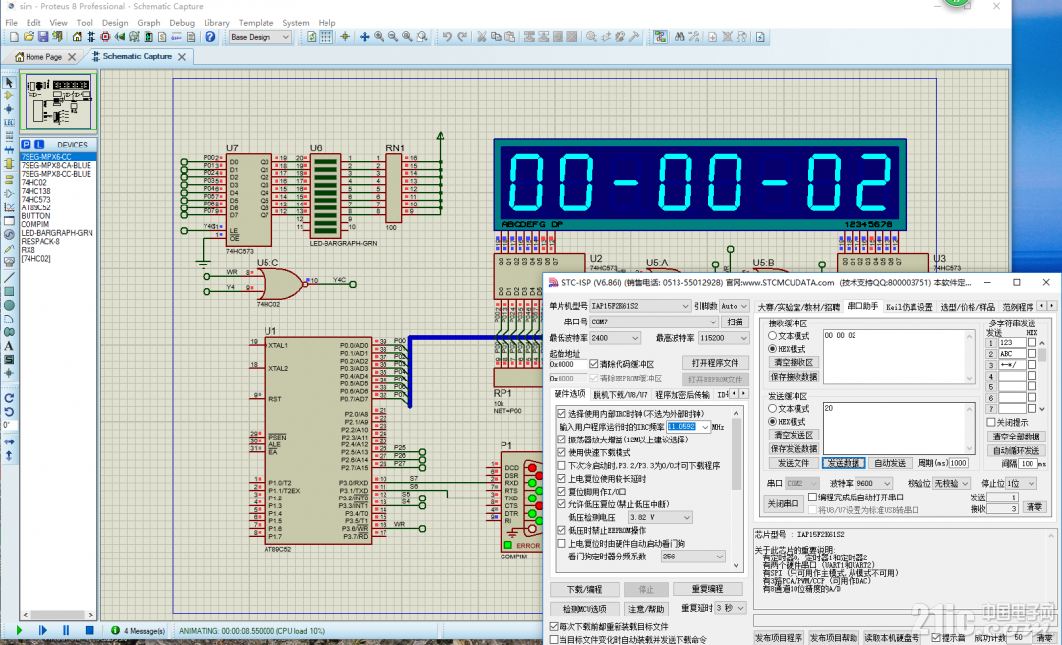Click the schematic overview thumbnail
Viewport: 1062px width, 645px height.
point(58,101)
